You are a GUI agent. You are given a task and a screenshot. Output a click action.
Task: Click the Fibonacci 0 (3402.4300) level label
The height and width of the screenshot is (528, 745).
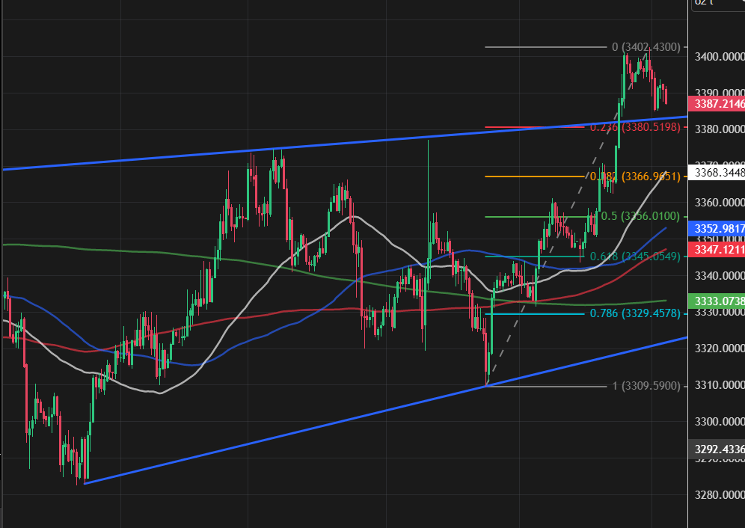pyautogui.click(x=646, y=47)
